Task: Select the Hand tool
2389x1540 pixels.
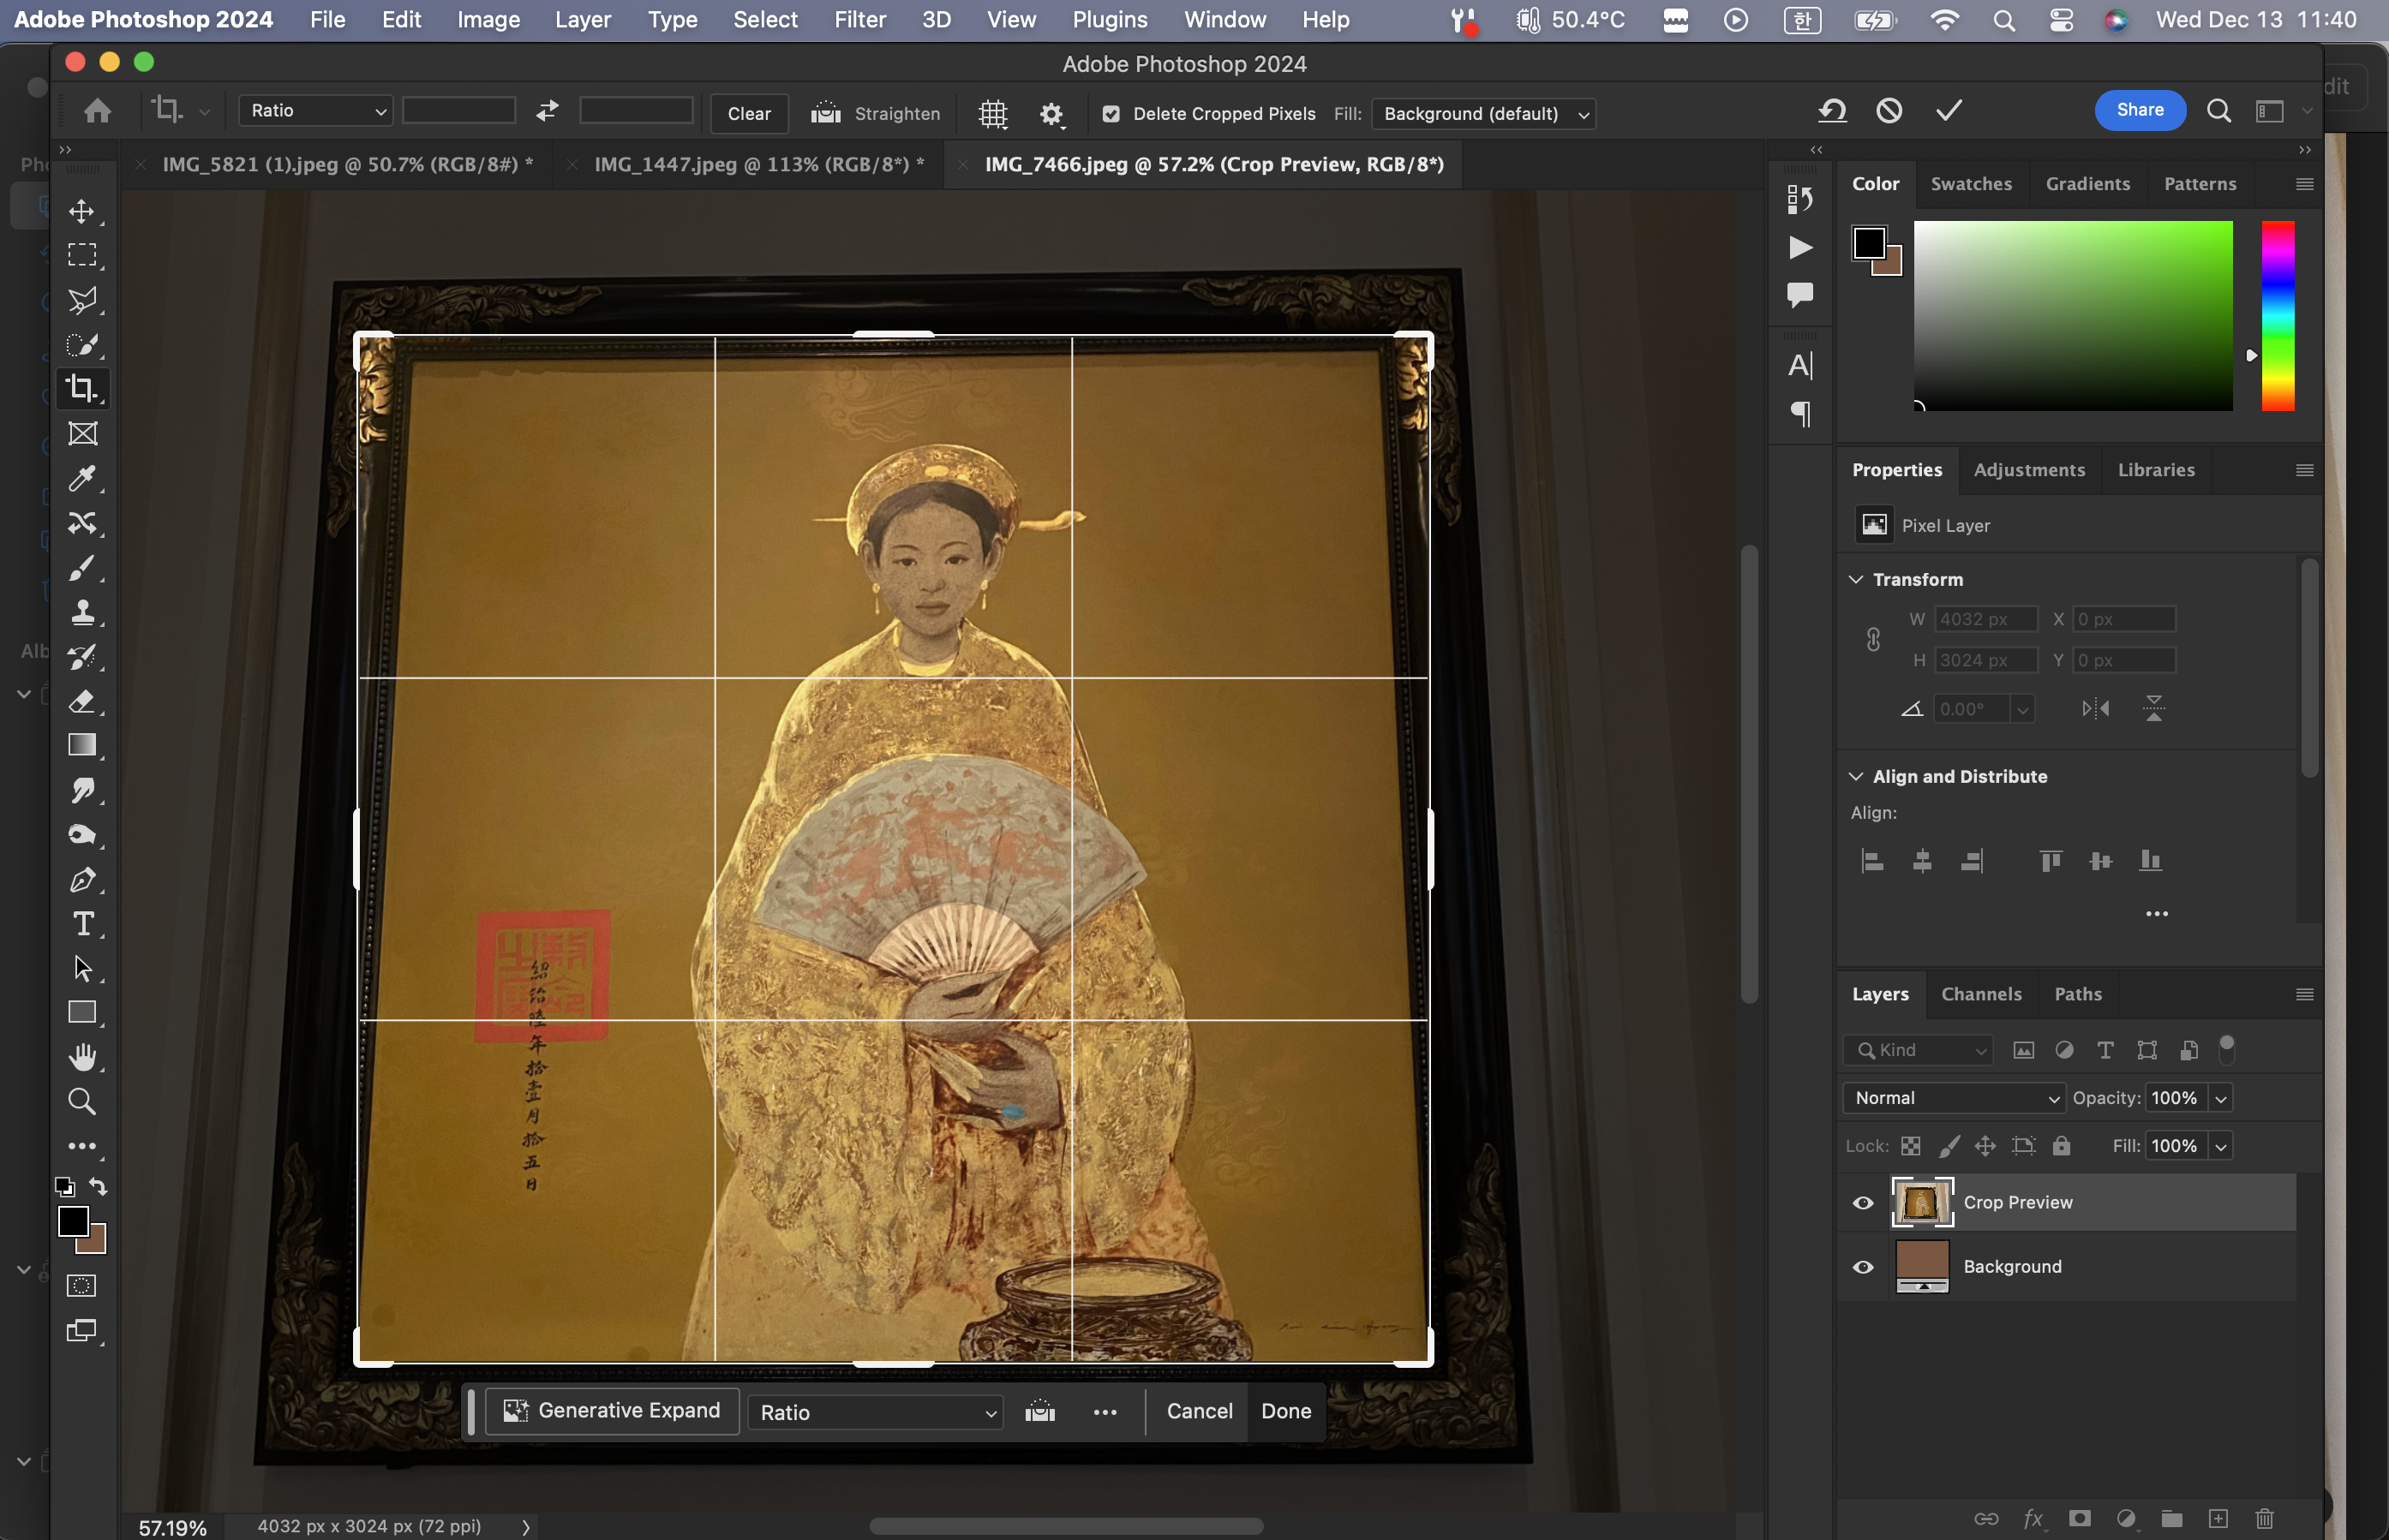Action: tap(82, 1056)
